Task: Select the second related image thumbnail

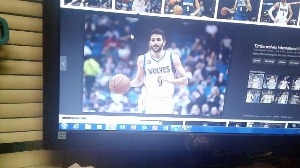Action: [270, 82]
